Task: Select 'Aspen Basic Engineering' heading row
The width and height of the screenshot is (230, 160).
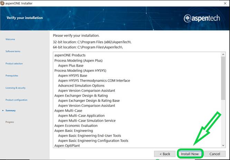Action: [x=74, y=131]
